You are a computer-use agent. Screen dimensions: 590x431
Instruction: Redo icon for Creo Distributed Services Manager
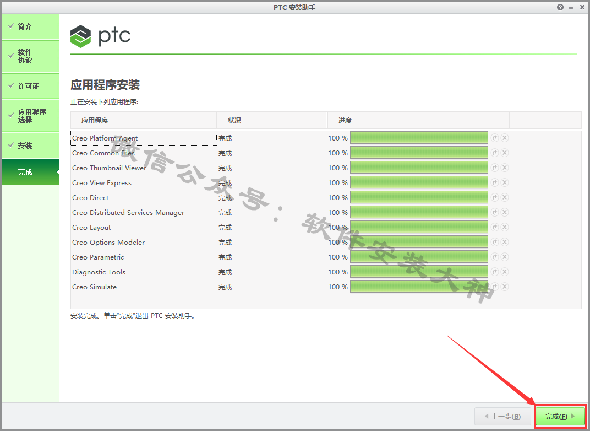[495, 212]
